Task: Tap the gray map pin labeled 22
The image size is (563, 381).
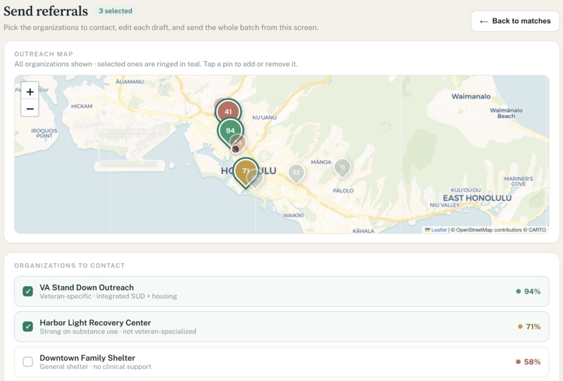Action: tap(296, 172)
